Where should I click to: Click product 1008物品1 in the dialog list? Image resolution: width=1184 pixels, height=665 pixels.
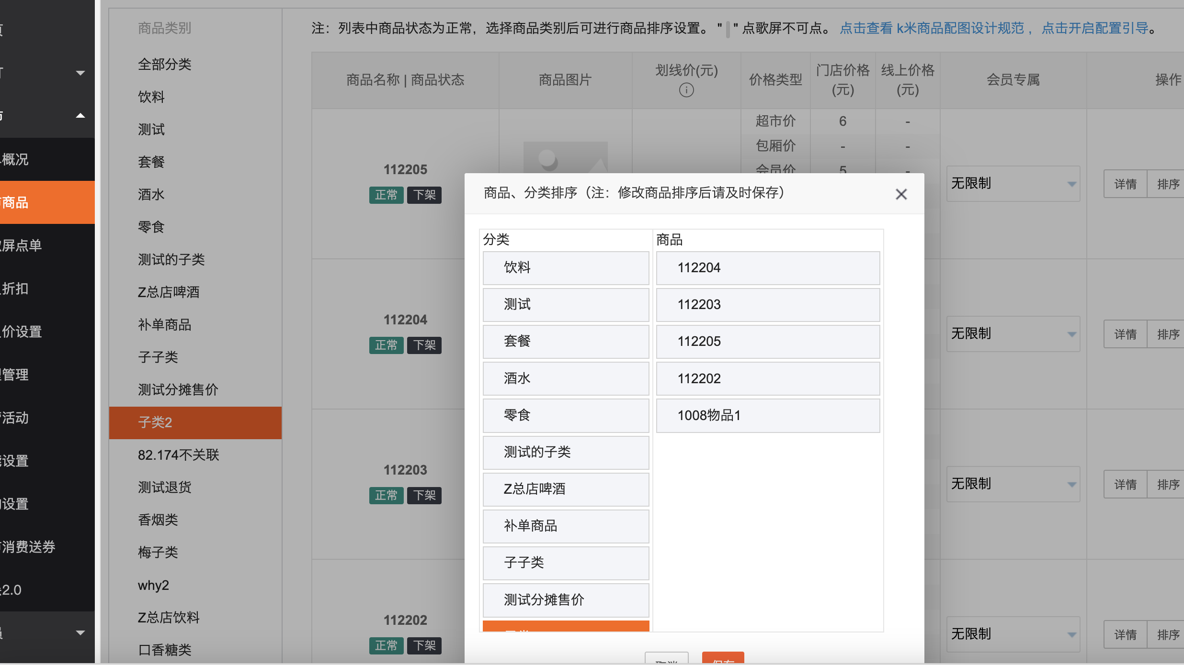click(768, 415)
